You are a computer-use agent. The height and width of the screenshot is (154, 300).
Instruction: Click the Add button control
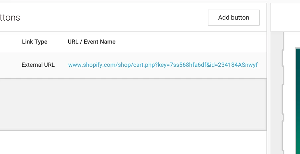(x=234, y=18)
